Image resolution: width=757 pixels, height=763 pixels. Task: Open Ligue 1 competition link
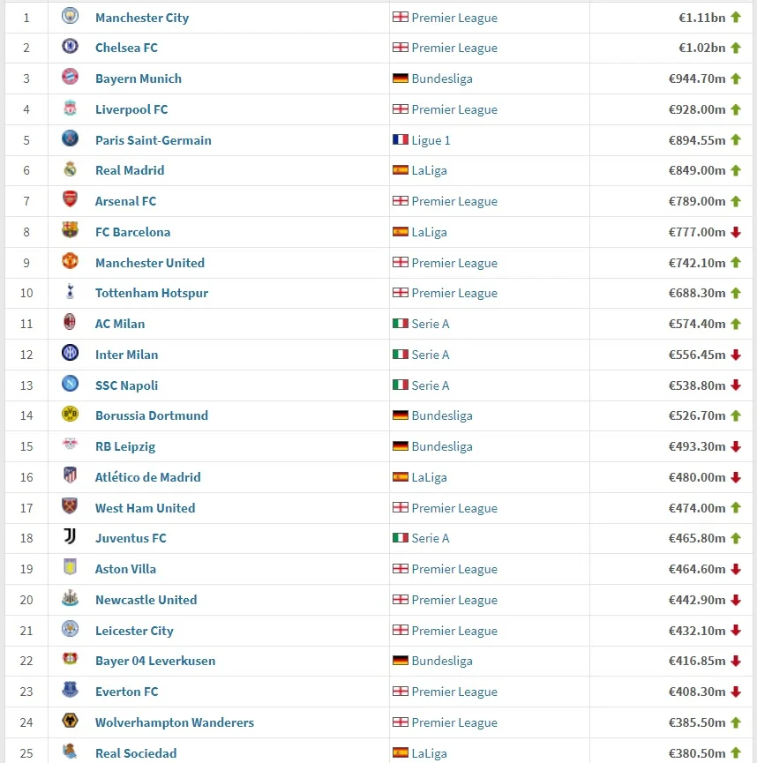coord(431,139)
